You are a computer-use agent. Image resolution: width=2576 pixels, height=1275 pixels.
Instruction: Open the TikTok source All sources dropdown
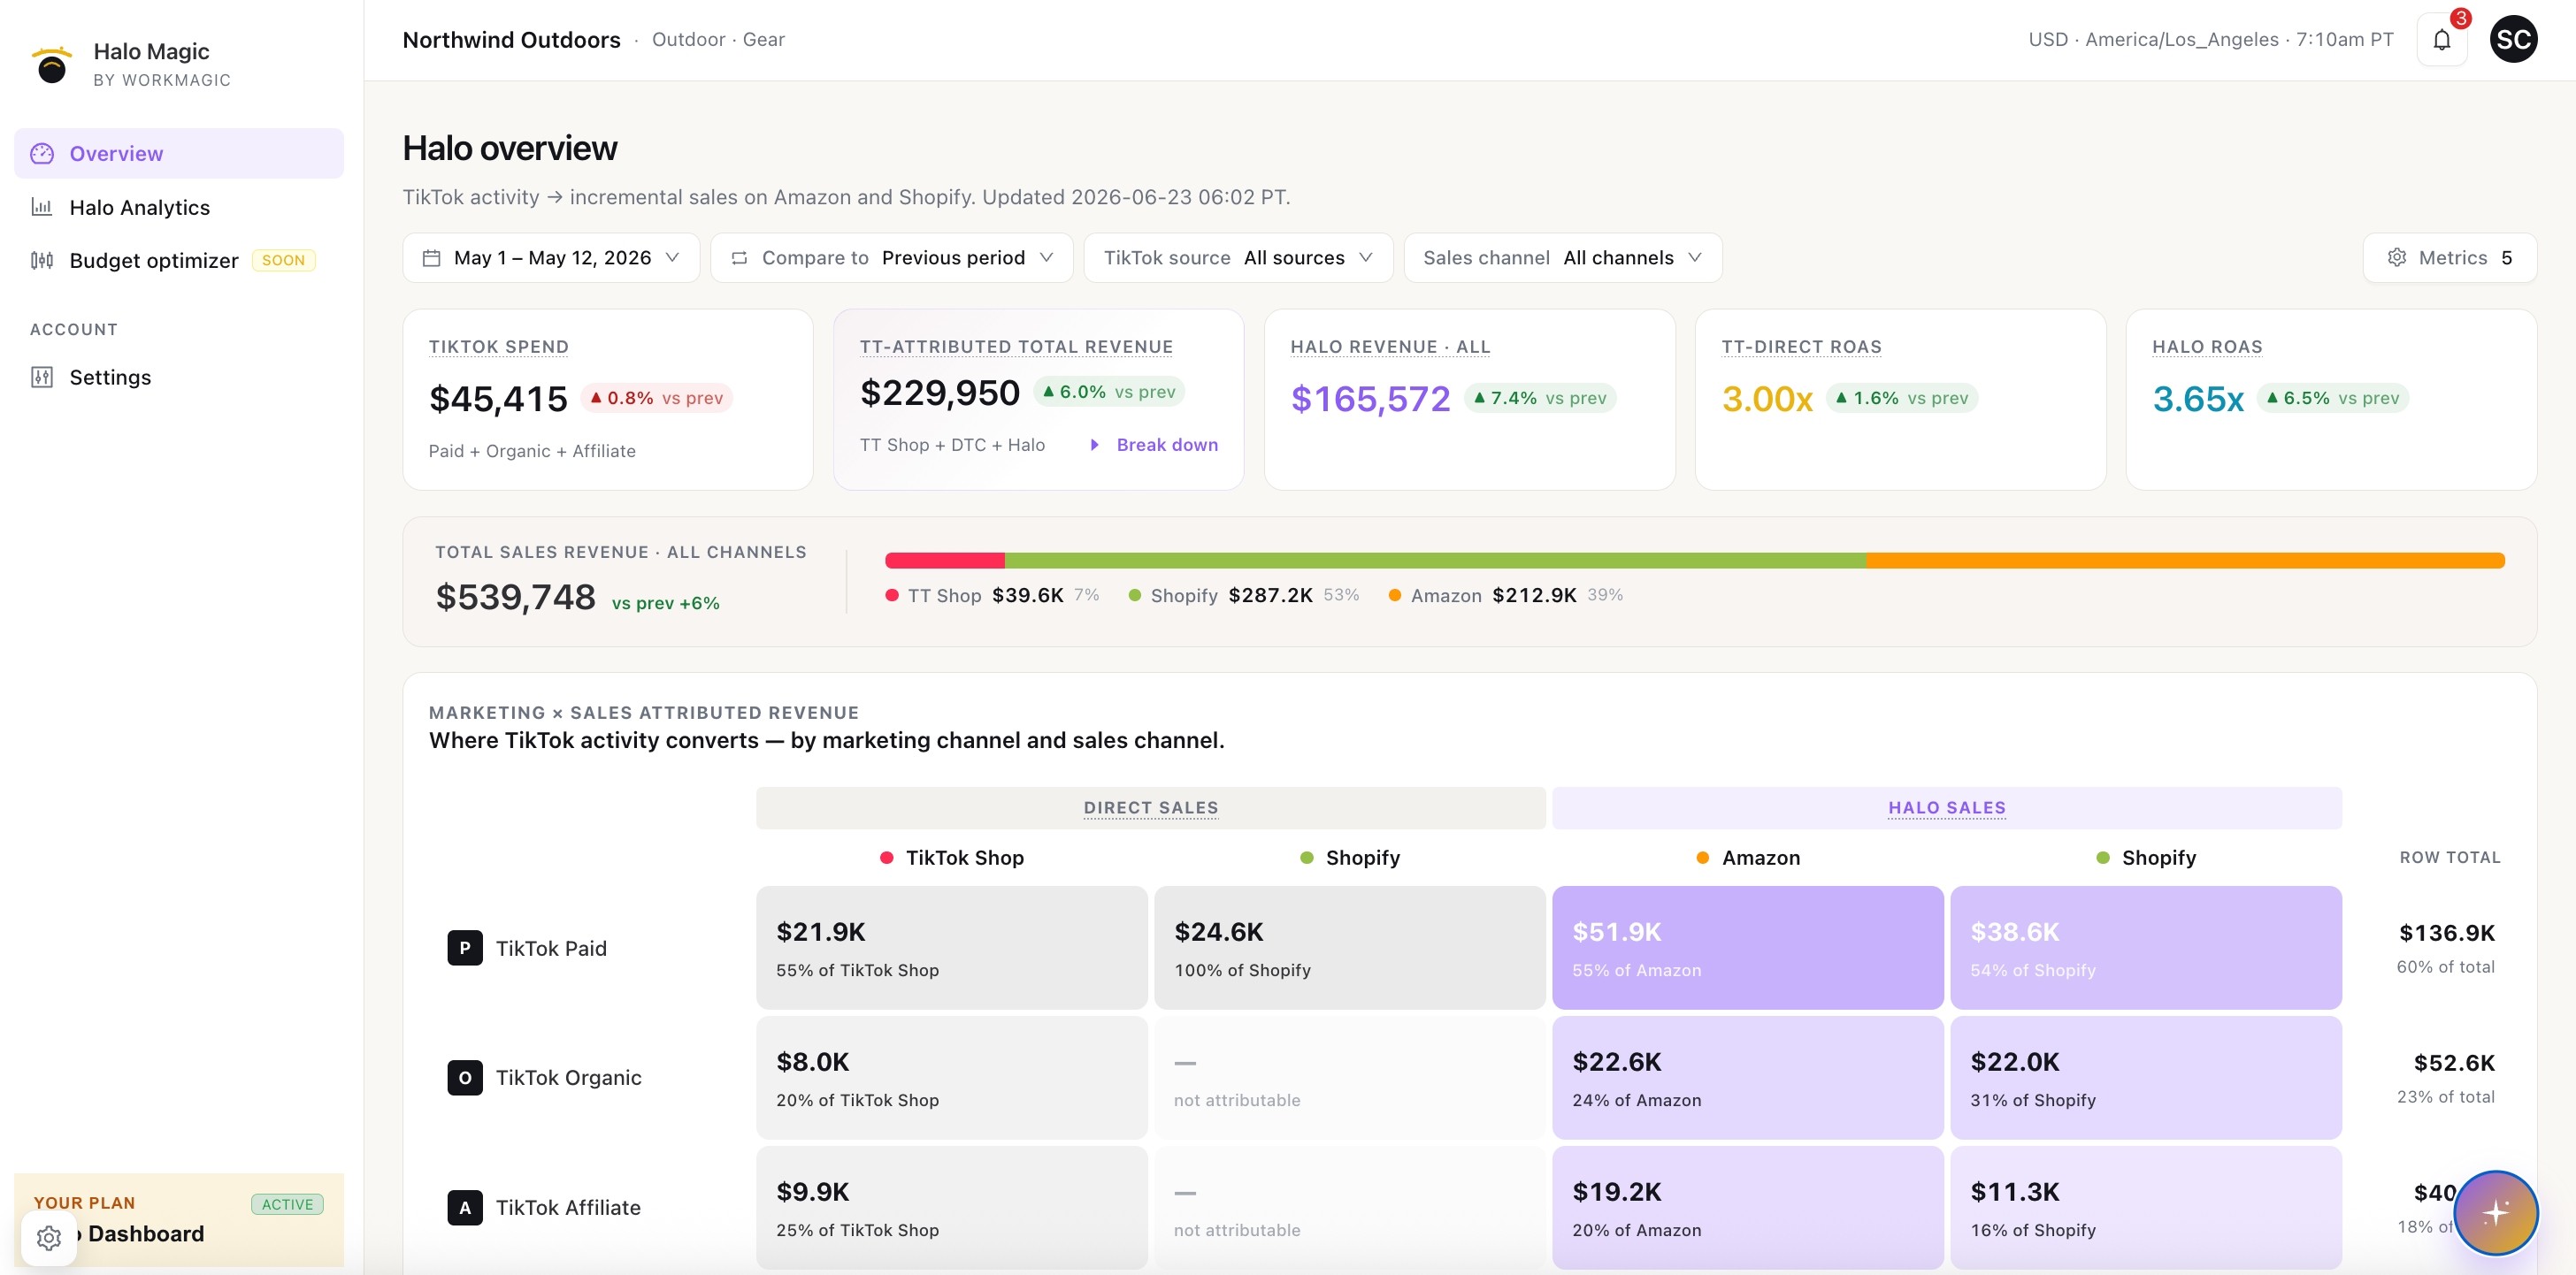click(x=1238, y=258)
